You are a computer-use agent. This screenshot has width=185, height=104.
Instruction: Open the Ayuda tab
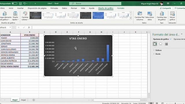pos(92,8)
